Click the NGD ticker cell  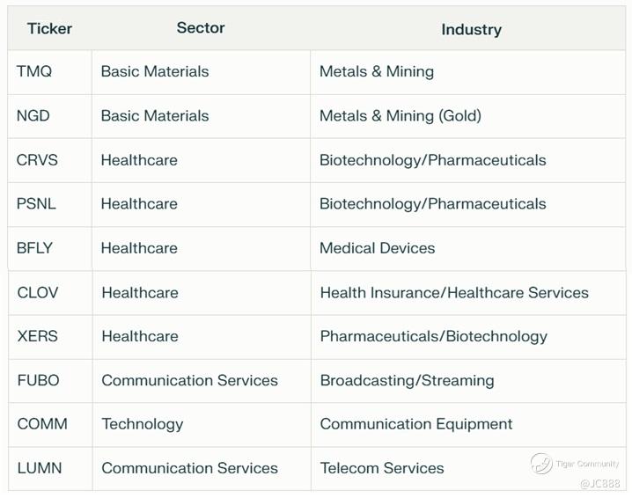pyautogui.click(x=33, y=115)
